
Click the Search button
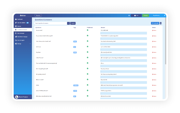point(73,23)
